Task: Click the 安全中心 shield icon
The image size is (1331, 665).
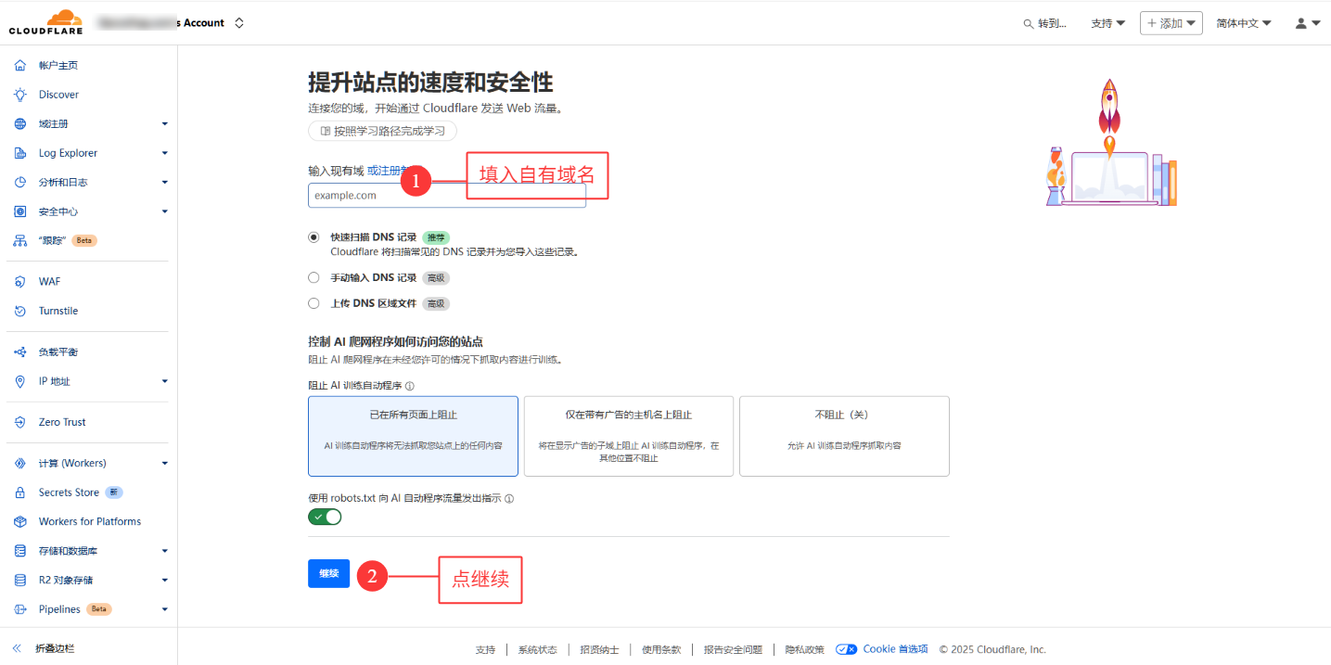Action: coord(20,211)
